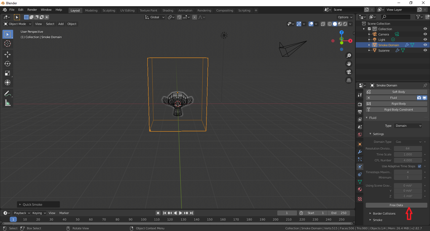Open the Object Mode dropdown
The image size is (430, 231).
(17, 24)
